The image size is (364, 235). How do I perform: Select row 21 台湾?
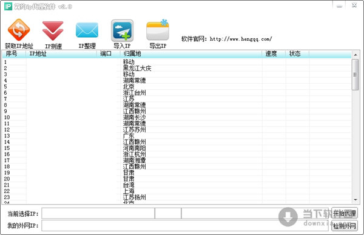177,185
